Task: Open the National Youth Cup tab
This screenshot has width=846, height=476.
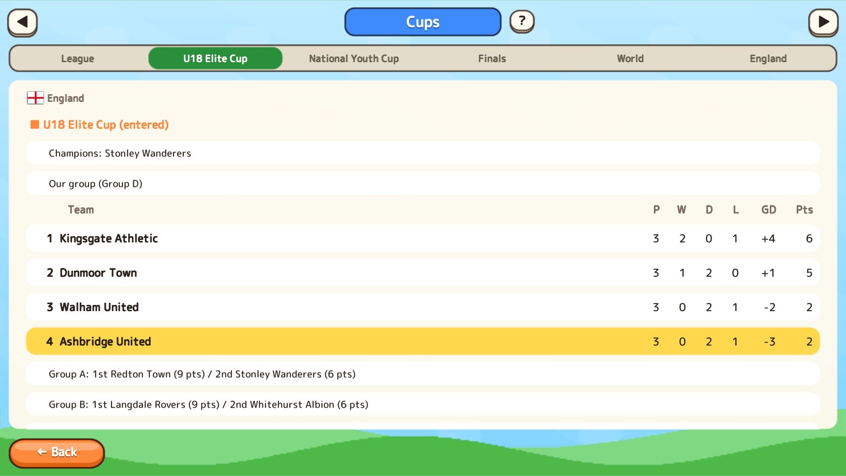Action: point(354,59)
